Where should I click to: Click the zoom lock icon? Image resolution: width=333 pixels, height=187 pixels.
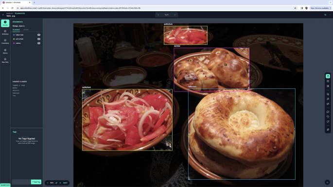[x=56, y=183]
